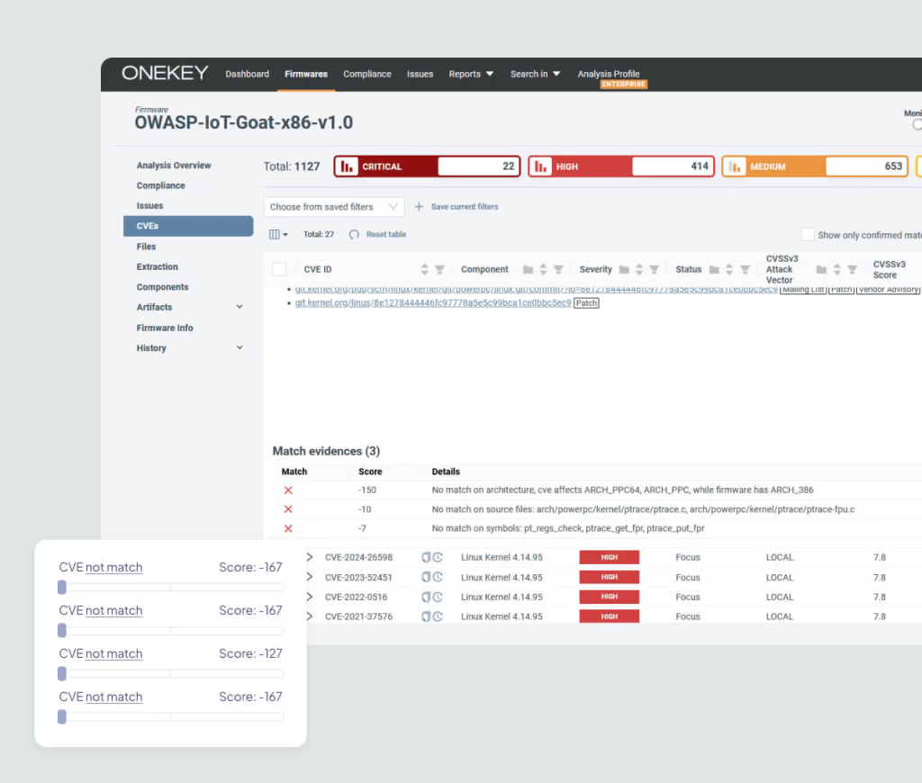The height and width of the screenshot is (783, 922).
Task: Click the CVE ID column filter icon
Action: 439,269
